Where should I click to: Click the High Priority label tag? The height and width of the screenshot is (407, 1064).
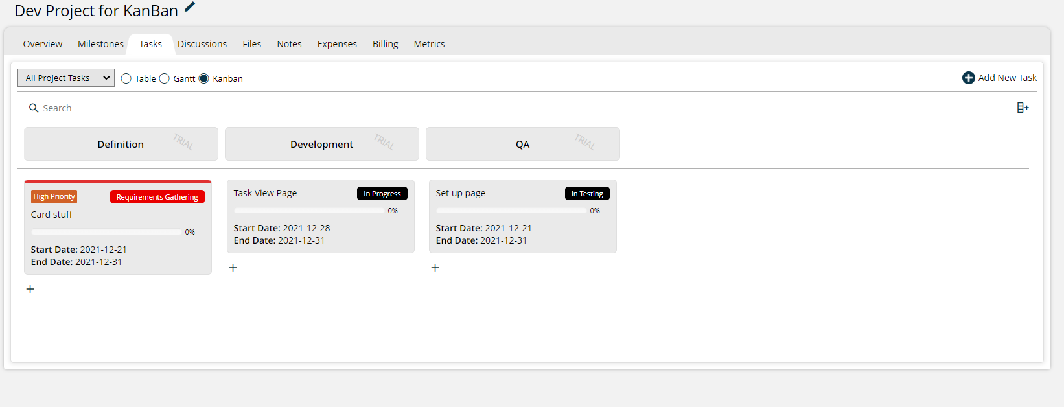[x=54, y=196]
